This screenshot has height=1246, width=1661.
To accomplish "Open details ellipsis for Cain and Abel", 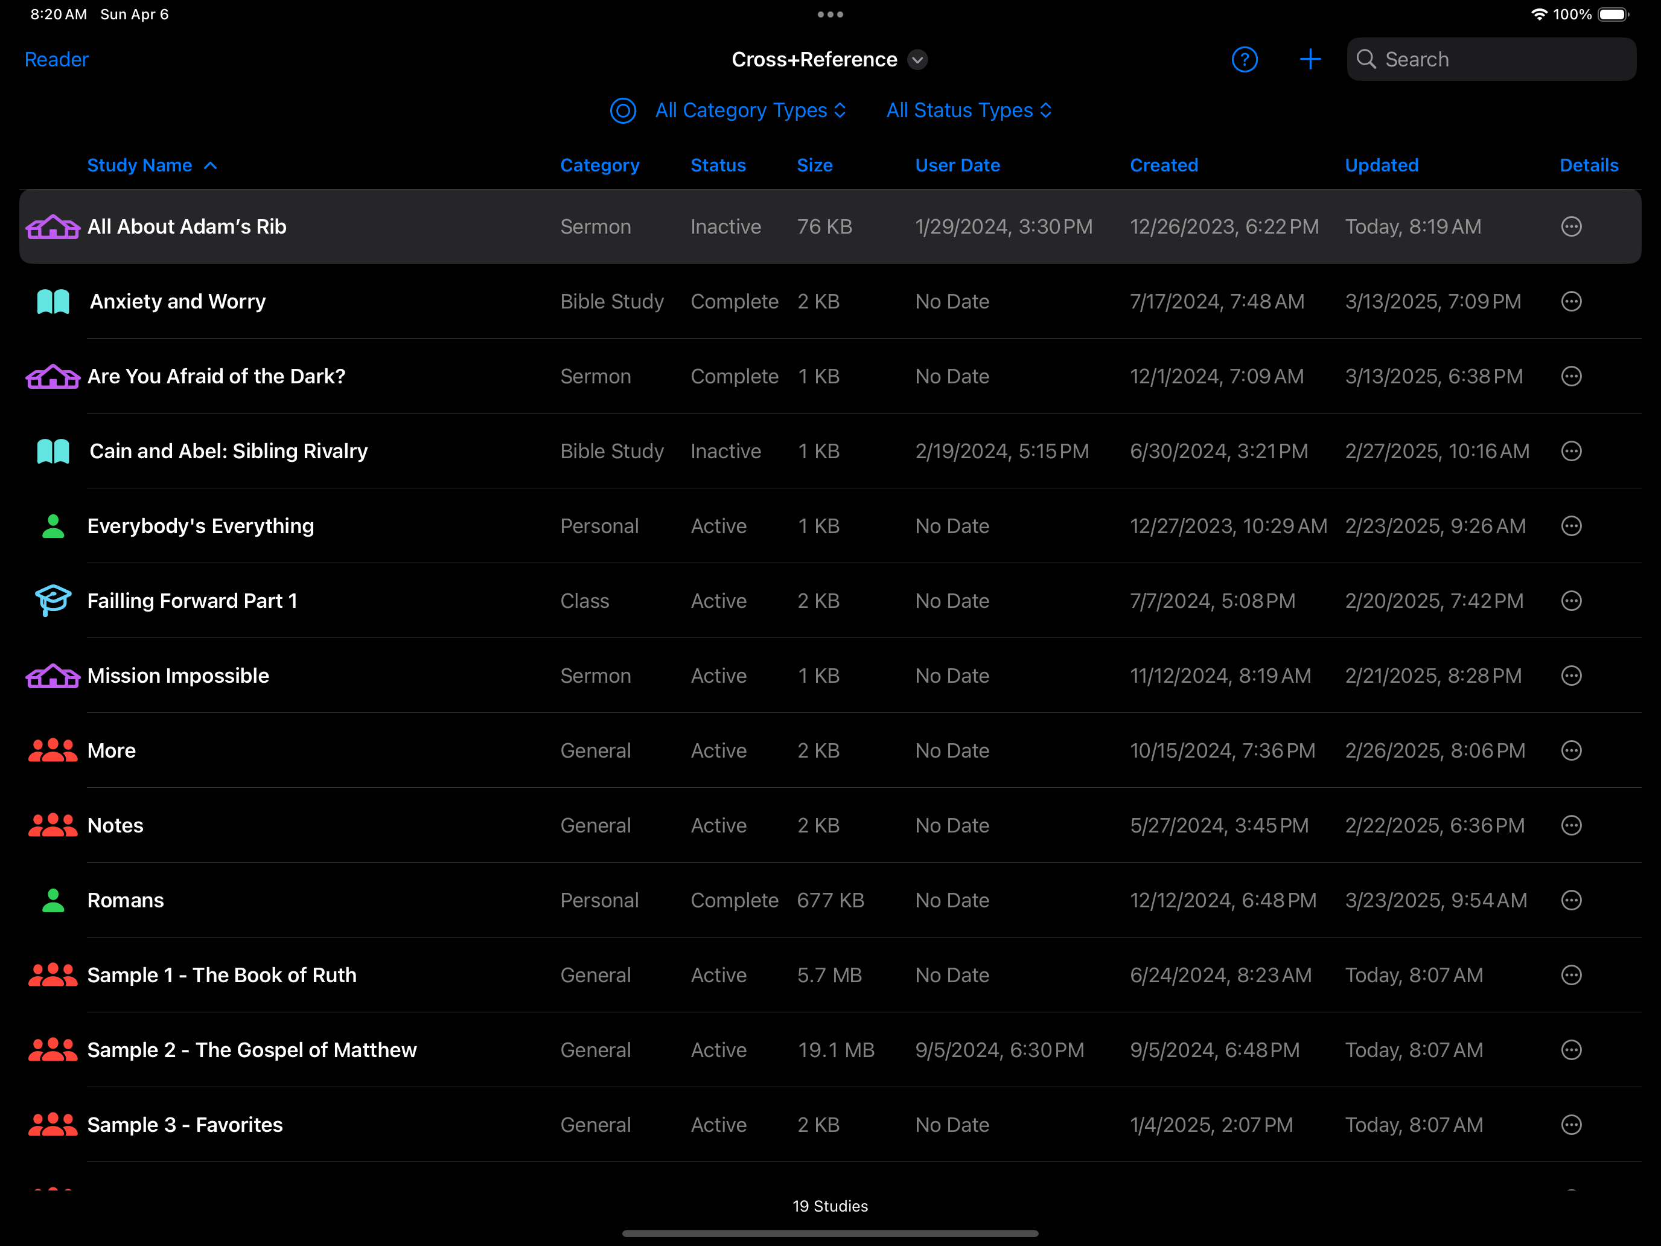I will point(1571,450).
